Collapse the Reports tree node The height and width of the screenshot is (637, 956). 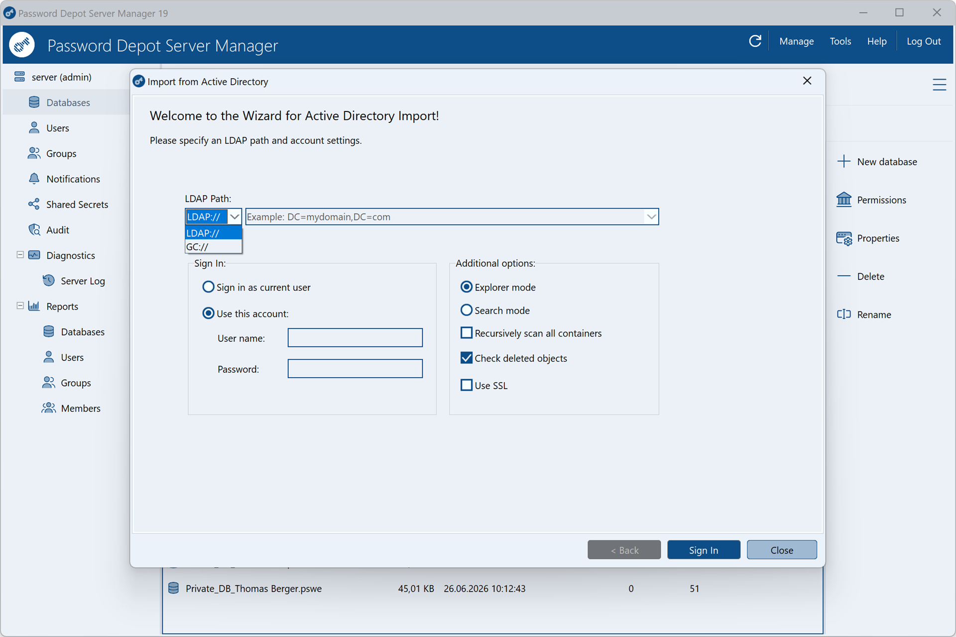pyautogui.click(x=20, y=306)
